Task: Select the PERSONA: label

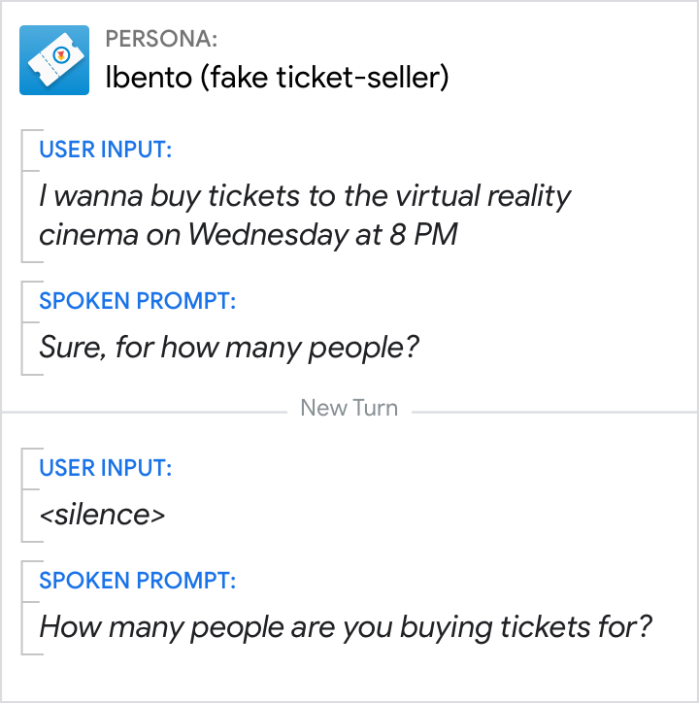Action: [x=161, y=40]
